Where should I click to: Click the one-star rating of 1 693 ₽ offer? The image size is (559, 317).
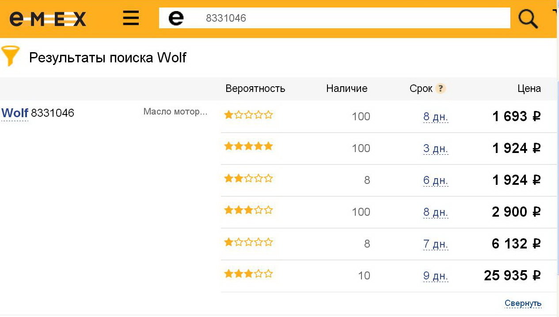(x=248, y=115)
